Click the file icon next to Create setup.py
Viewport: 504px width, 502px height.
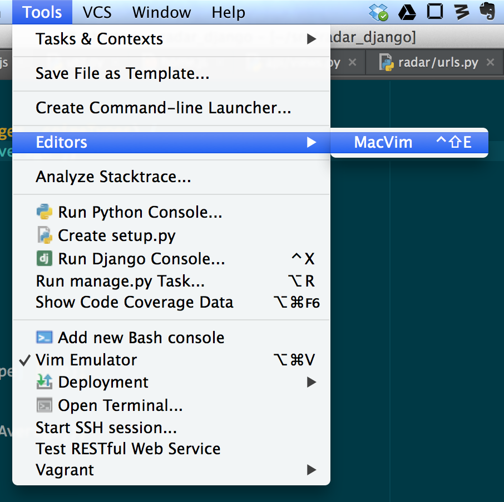coord(45,235)
